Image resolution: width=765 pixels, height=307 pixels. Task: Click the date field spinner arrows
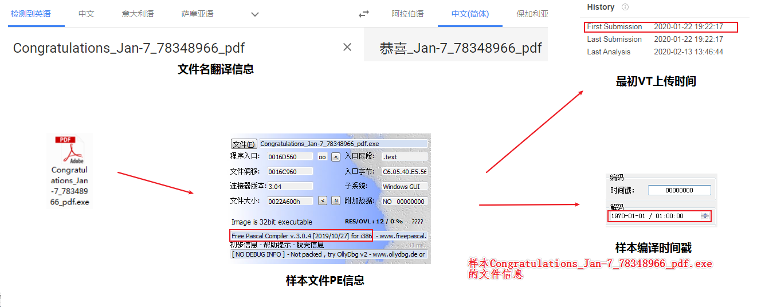(705, 216)
